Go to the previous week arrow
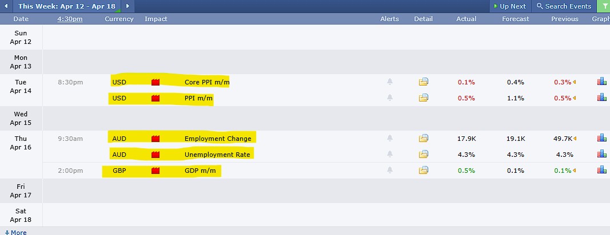The height and width of the screenshot is (235, 610). point(6,6)
